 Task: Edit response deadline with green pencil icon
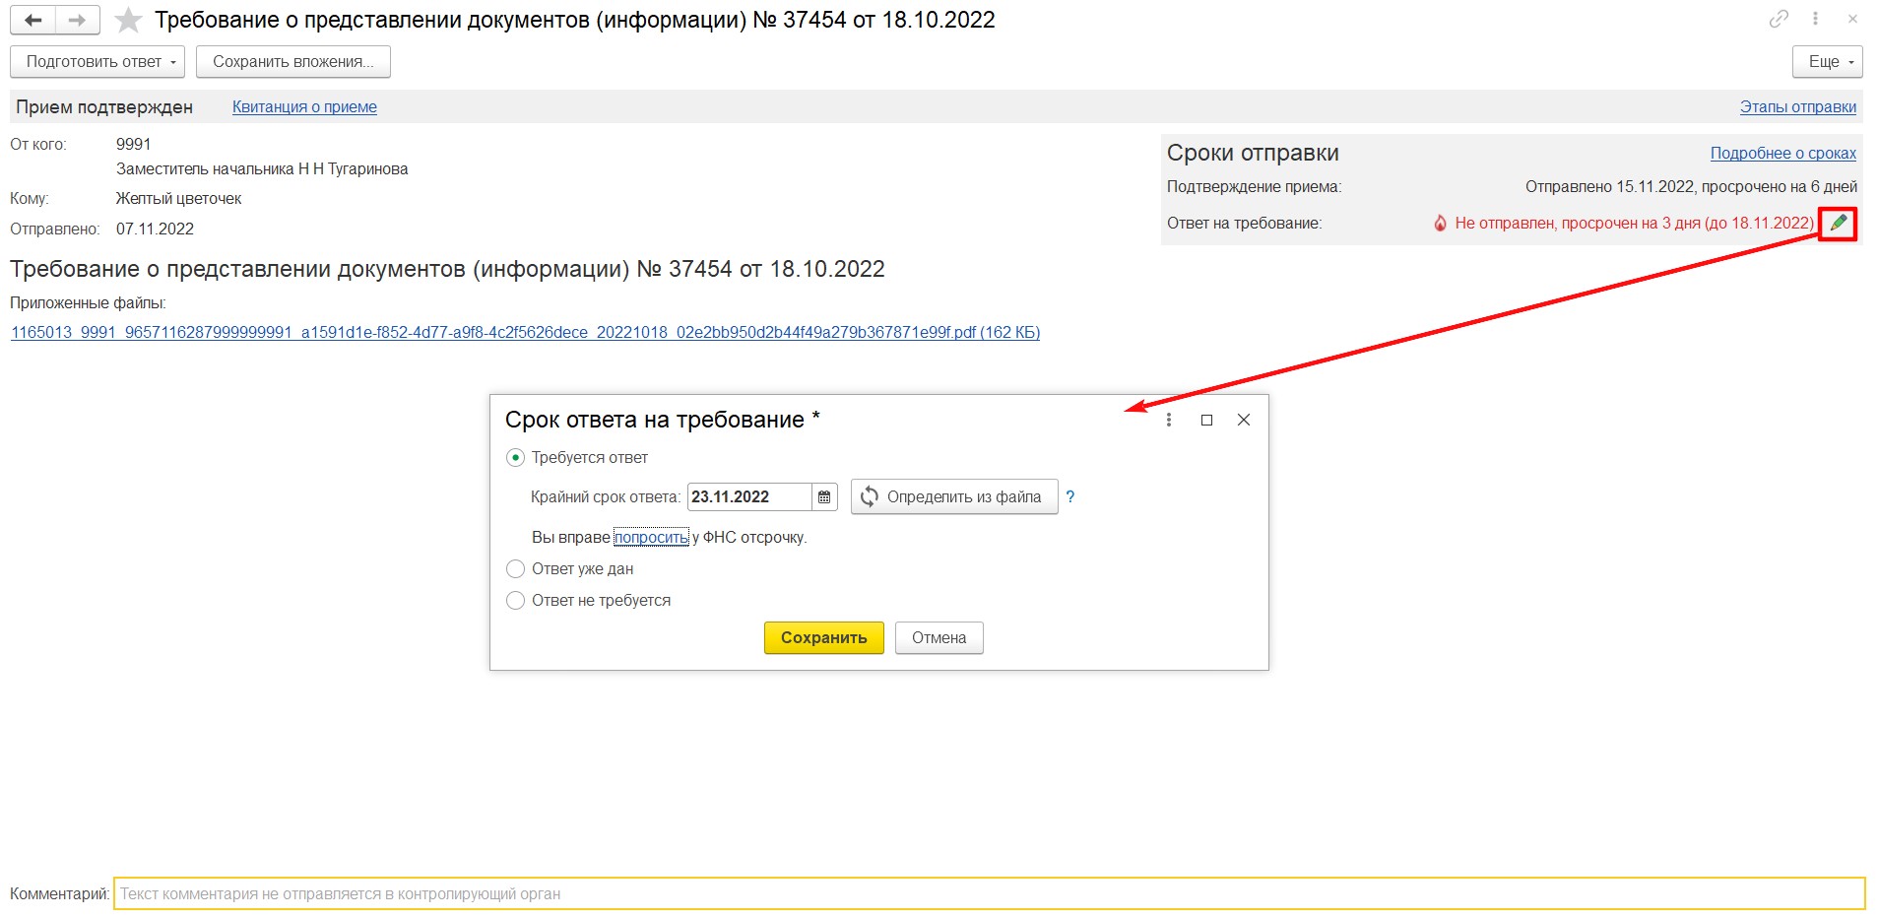1838,224
